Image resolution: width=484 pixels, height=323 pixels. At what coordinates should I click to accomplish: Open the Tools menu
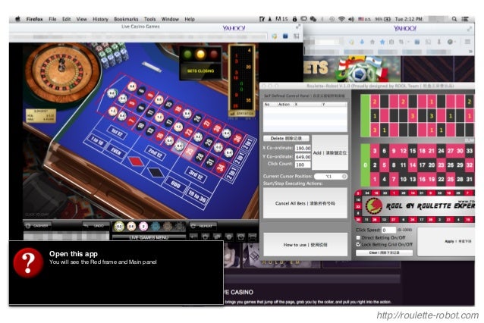149,19
